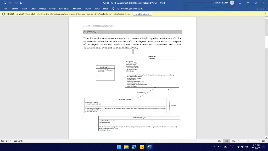The height and width of the screenshot is (151, 268).
Task: Click the Word icon in taskbar
Action: coord(149,147)
